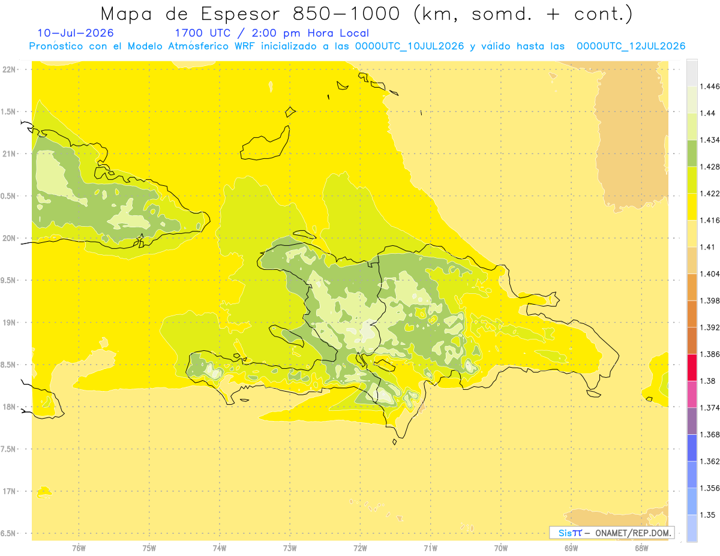Click the '68W' longitude label
The height and width of the screenshot is (556, 720).
point(641,548)
